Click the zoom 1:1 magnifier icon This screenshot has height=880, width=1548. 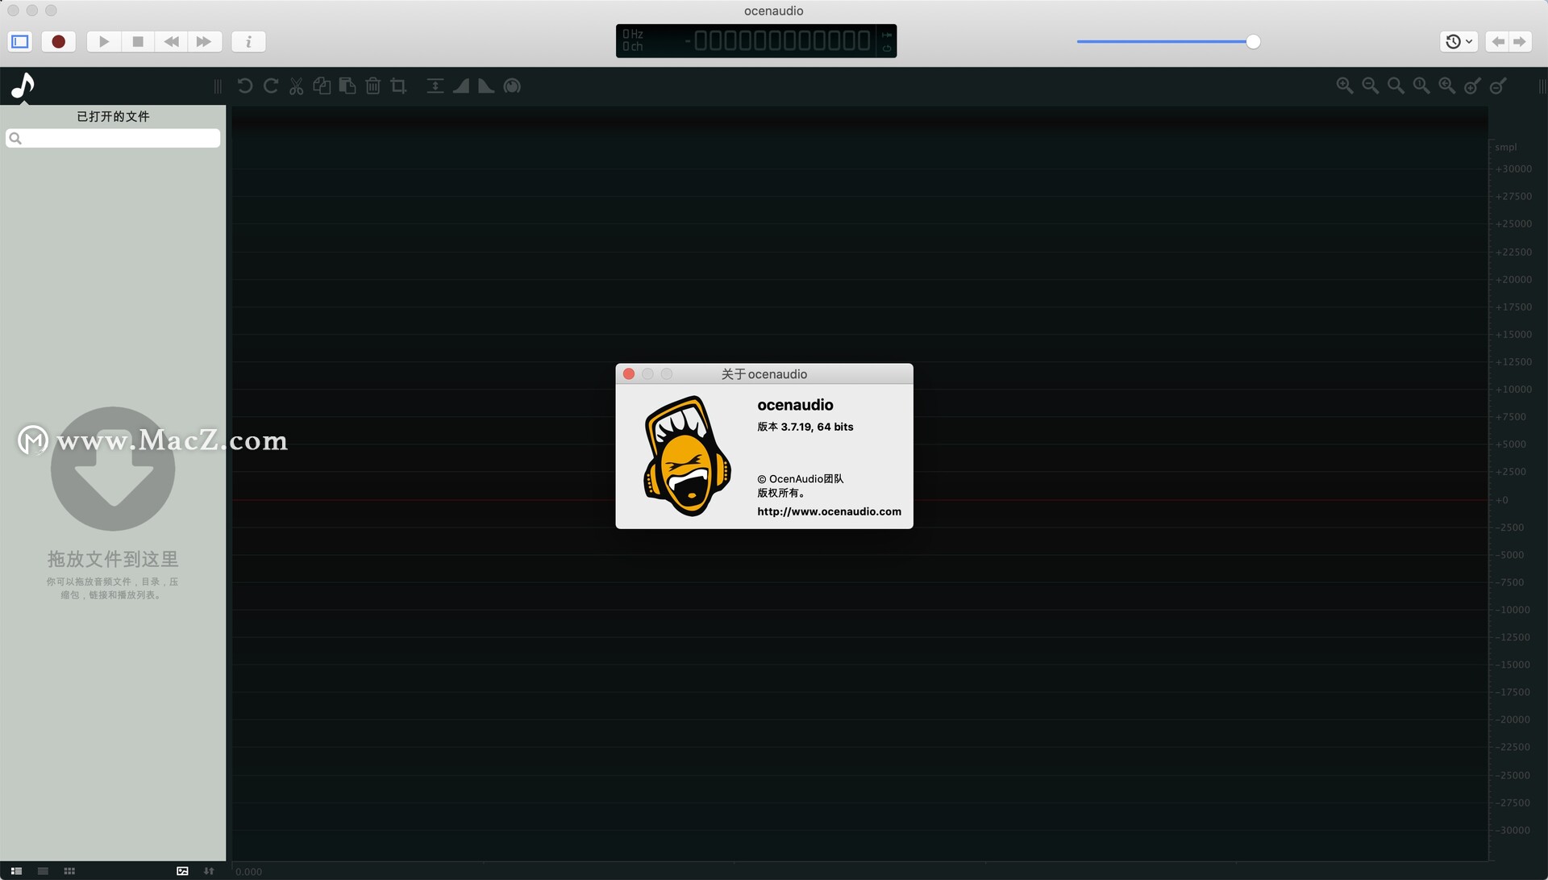(1421, 85)
